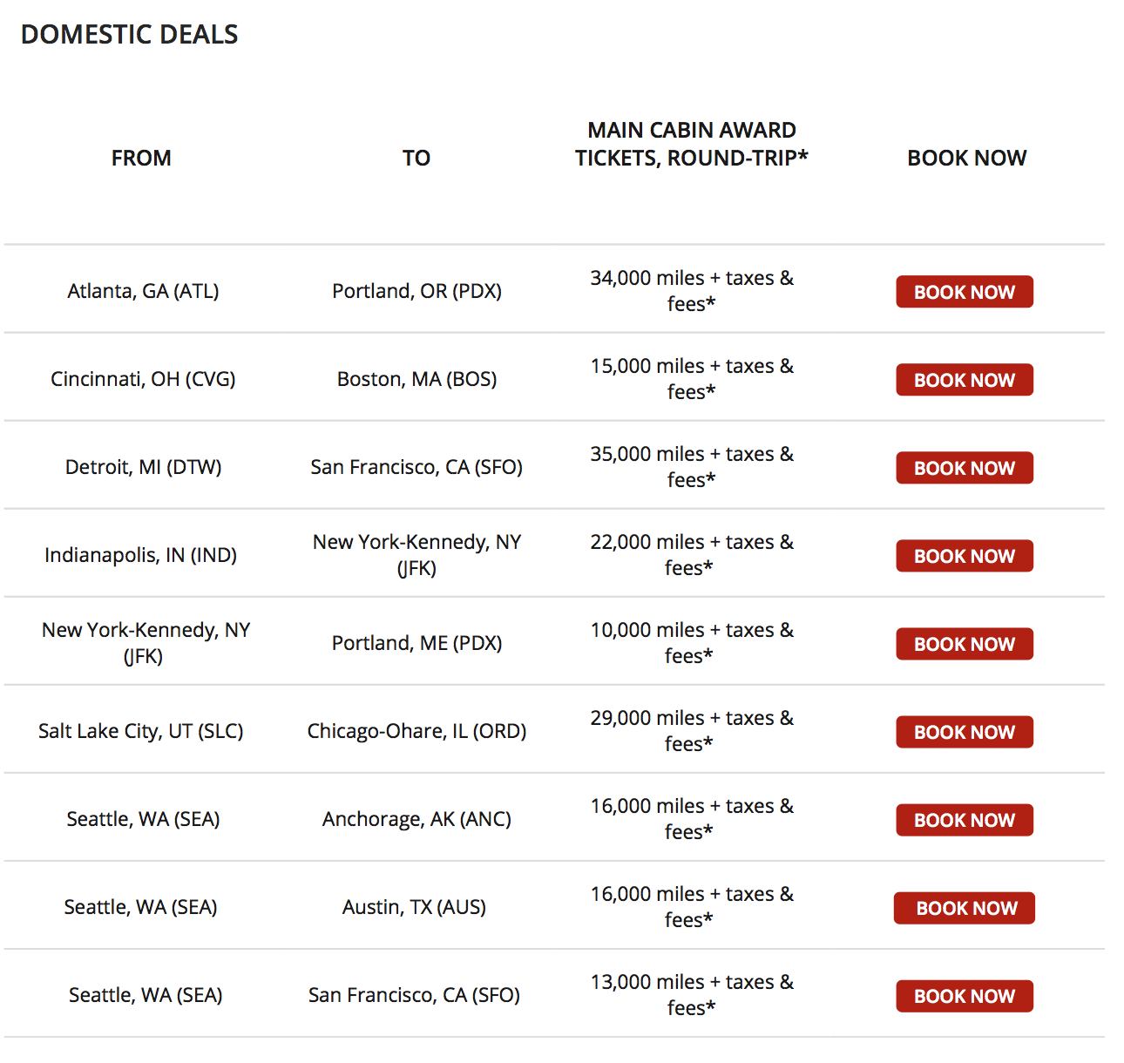Book the Seattle to Anchorage award deal
Image resolution: width=1124 pixels, height=1063 pixels.
click(x=965, y=820)
